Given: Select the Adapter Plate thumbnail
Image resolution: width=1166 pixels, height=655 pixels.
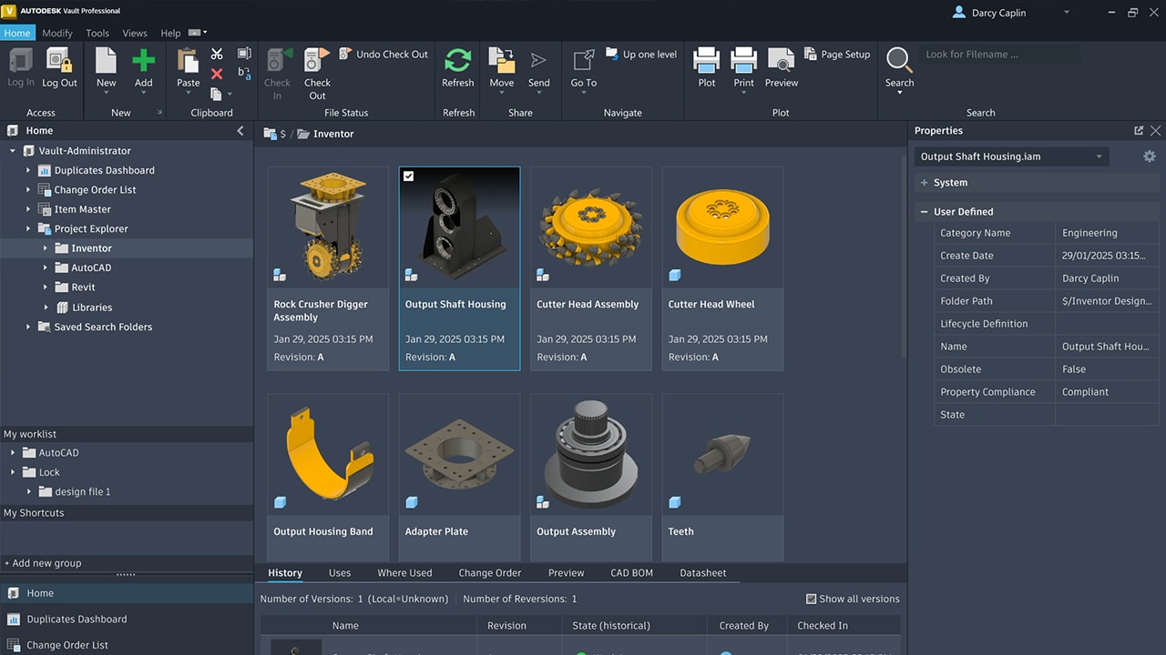Looking at the screenshot, I should [459, 455].
